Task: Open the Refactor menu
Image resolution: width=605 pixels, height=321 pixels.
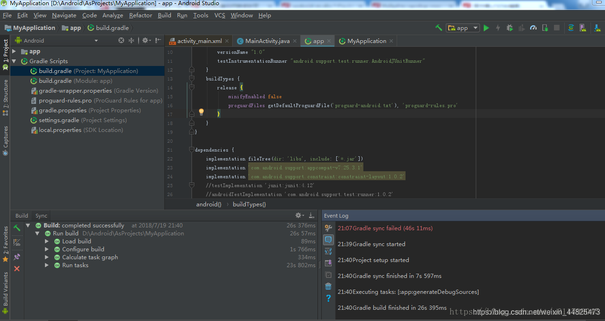Action: [x=140, y=15]
